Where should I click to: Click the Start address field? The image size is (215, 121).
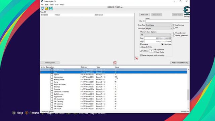click(158, 38)
